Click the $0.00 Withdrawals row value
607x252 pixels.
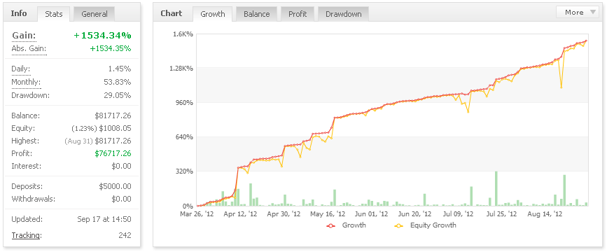coord(121,199)
